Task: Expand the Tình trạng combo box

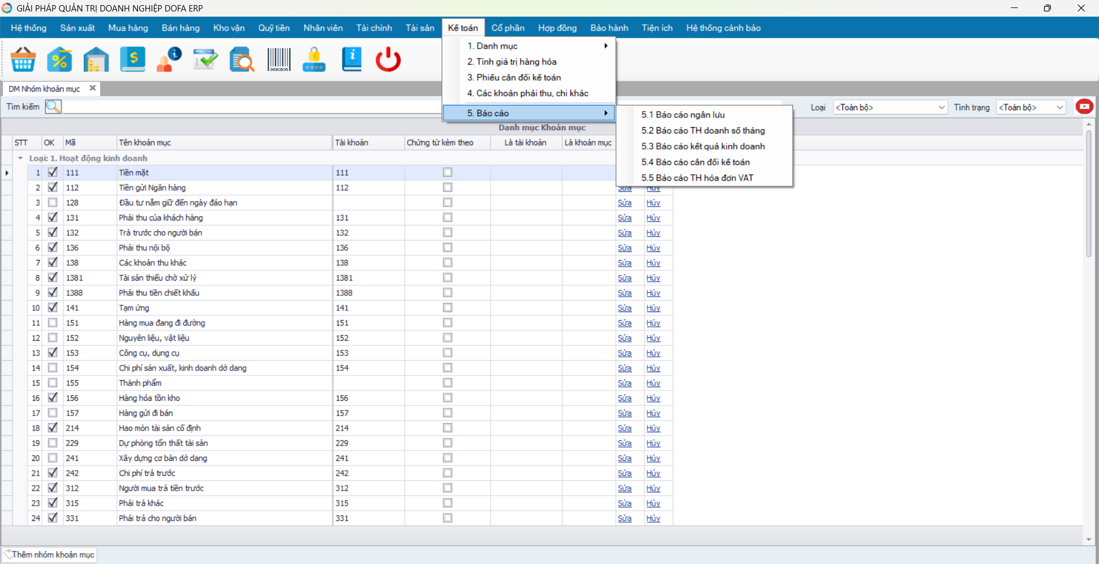Action: [x=1031, y=107]
